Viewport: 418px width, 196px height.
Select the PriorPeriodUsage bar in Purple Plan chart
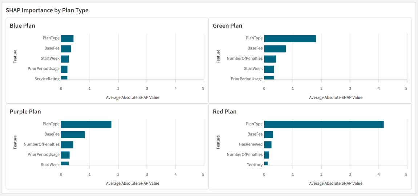pyautogui.click(x=65, y=155)
